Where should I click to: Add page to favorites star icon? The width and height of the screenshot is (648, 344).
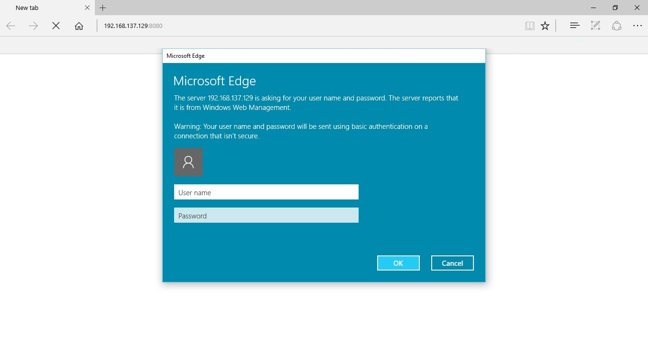tap(545, 26)
